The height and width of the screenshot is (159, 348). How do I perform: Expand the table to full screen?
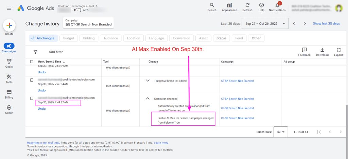339,52
